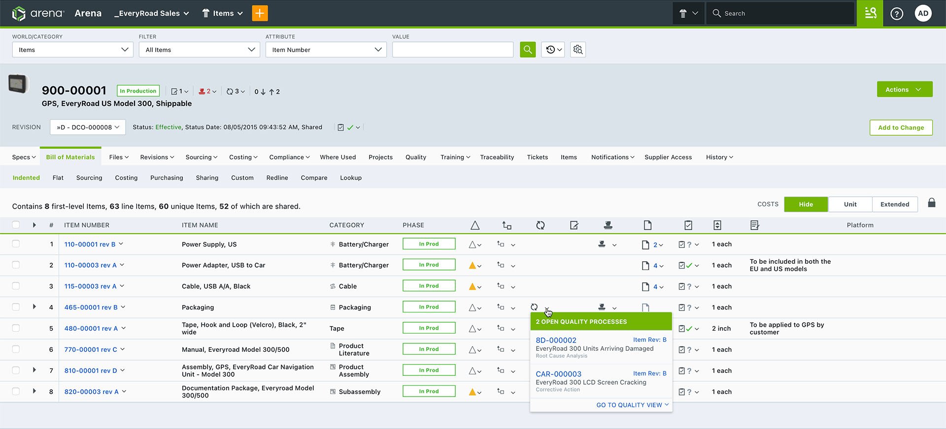Click the quality process icon showing 3

(236, 92)
